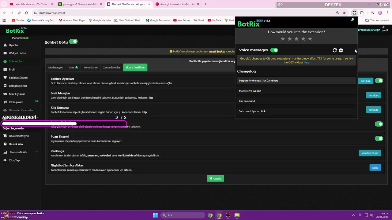Image resolution: width=392 pixels, height=220 pixels.
Task: Click BotRix extension icon in toolbar
Action: tap(354, 13)
